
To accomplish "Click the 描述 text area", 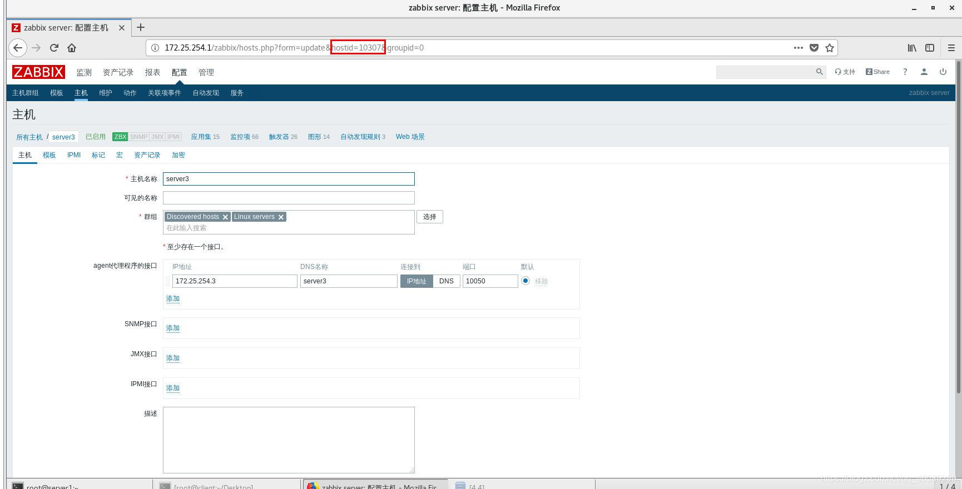I will pyautogui.click(x=289, y=440).
